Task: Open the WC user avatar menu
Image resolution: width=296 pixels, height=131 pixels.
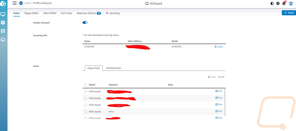Action: [291, 3]
